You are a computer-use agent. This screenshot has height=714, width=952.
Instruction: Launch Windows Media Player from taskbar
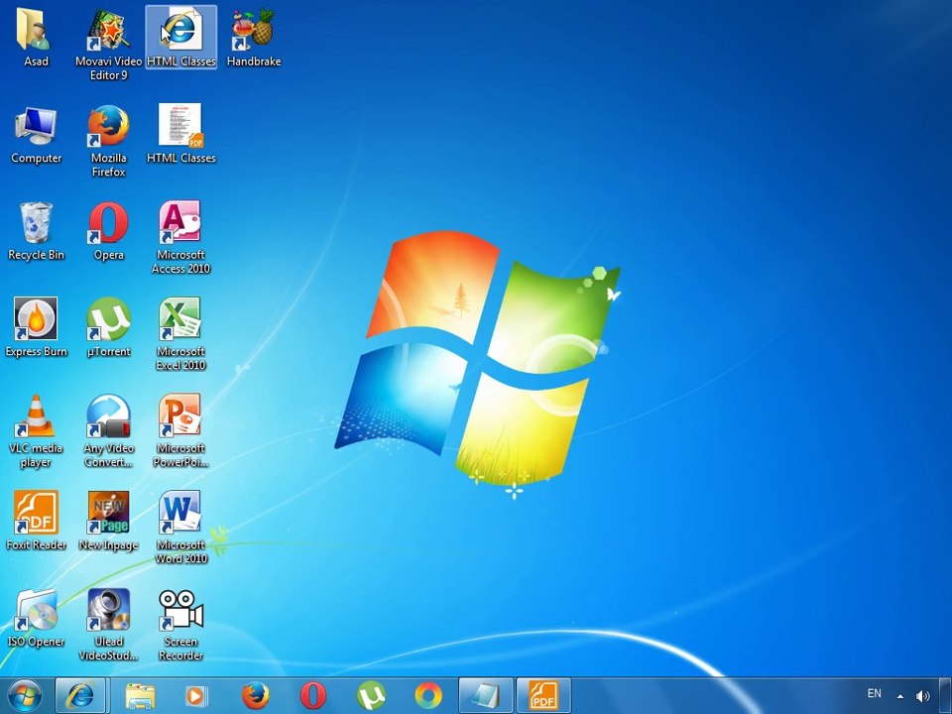tap(195, 696)
